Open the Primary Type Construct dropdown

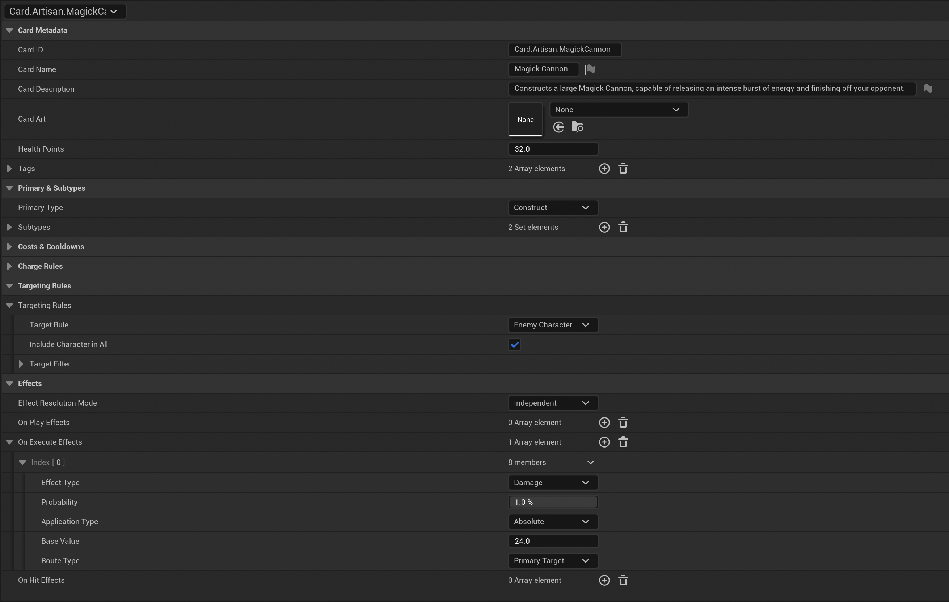553,208
